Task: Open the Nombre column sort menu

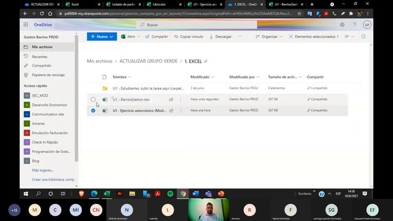Action: (122, 77)
